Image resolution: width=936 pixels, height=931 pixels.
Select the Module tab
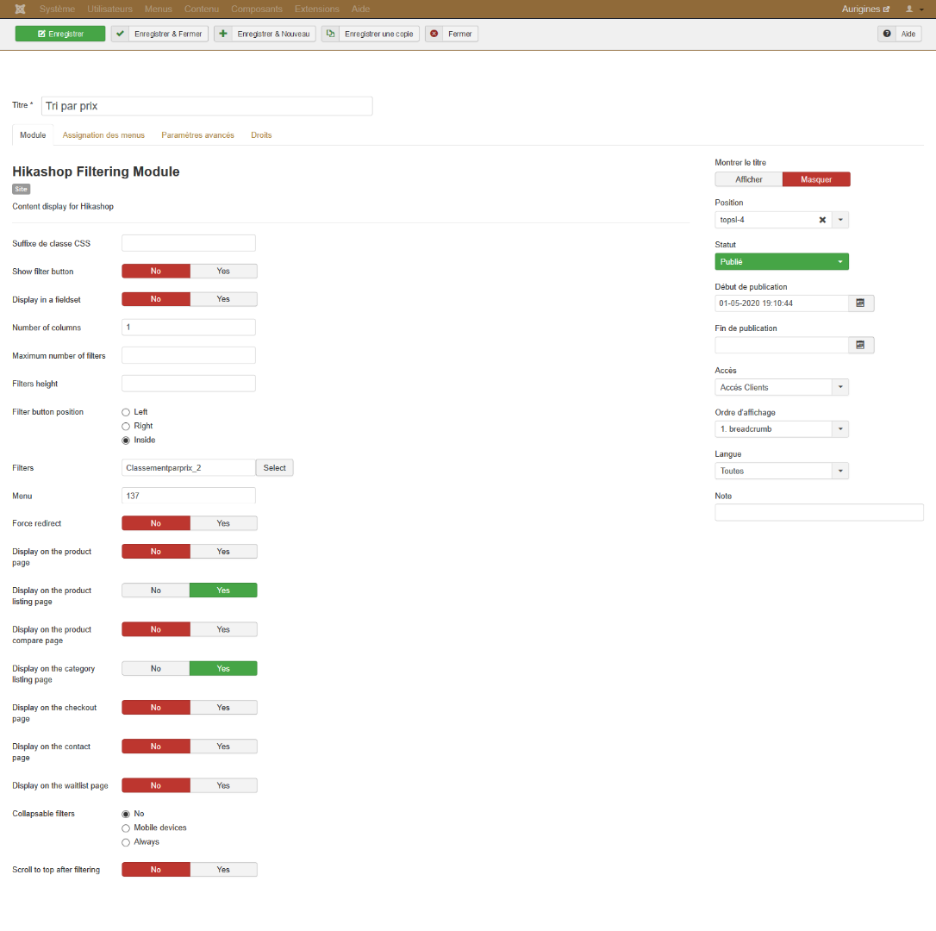coord(33,135)
